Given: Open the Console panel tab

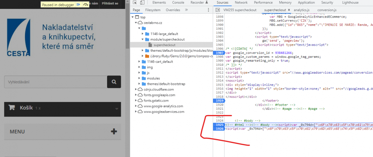Looking at the screenshot, I should (178, 3).
